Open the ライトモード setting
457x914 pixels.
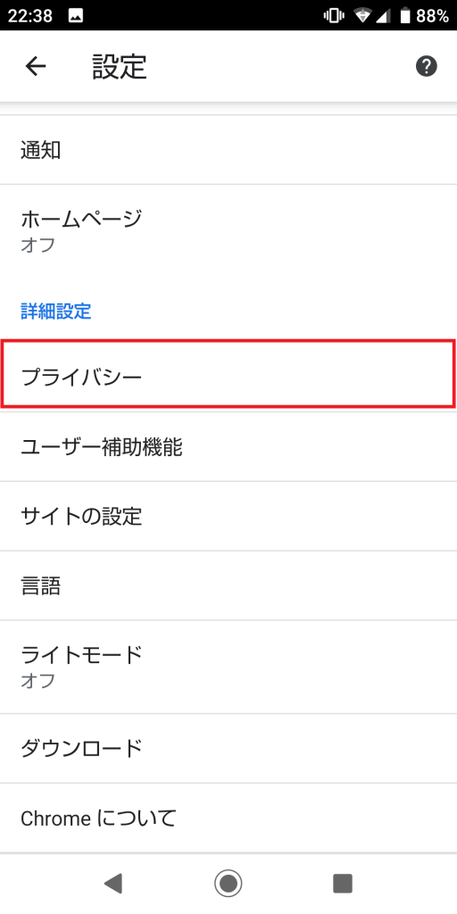pyautogui.click(x=228, y=667)
